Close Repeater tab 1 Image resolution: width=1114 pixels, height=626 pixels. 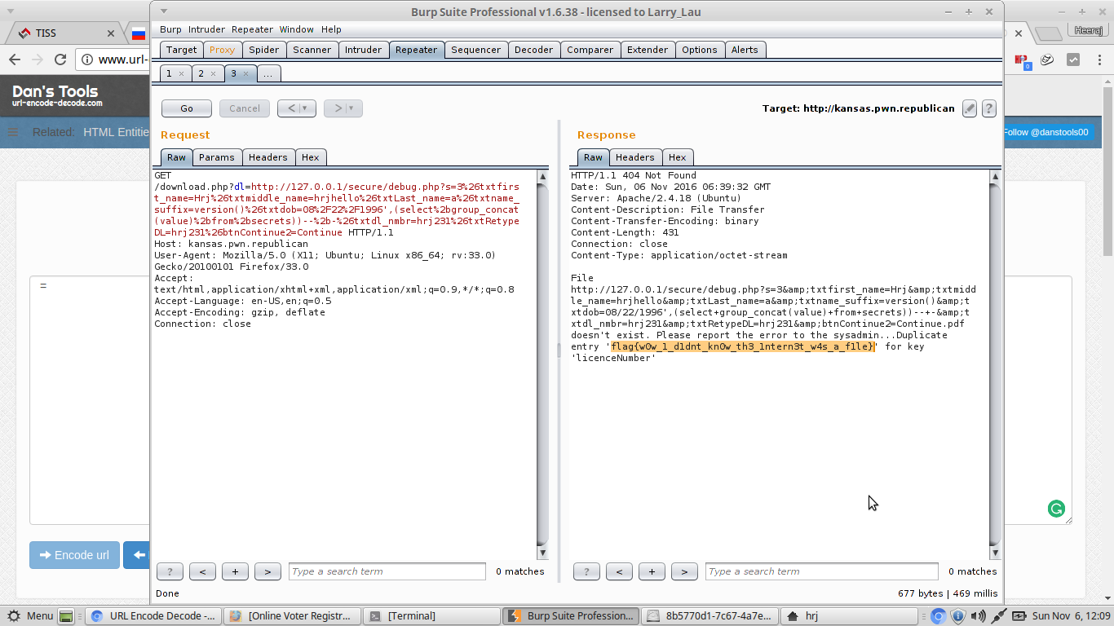pos(181,73)
